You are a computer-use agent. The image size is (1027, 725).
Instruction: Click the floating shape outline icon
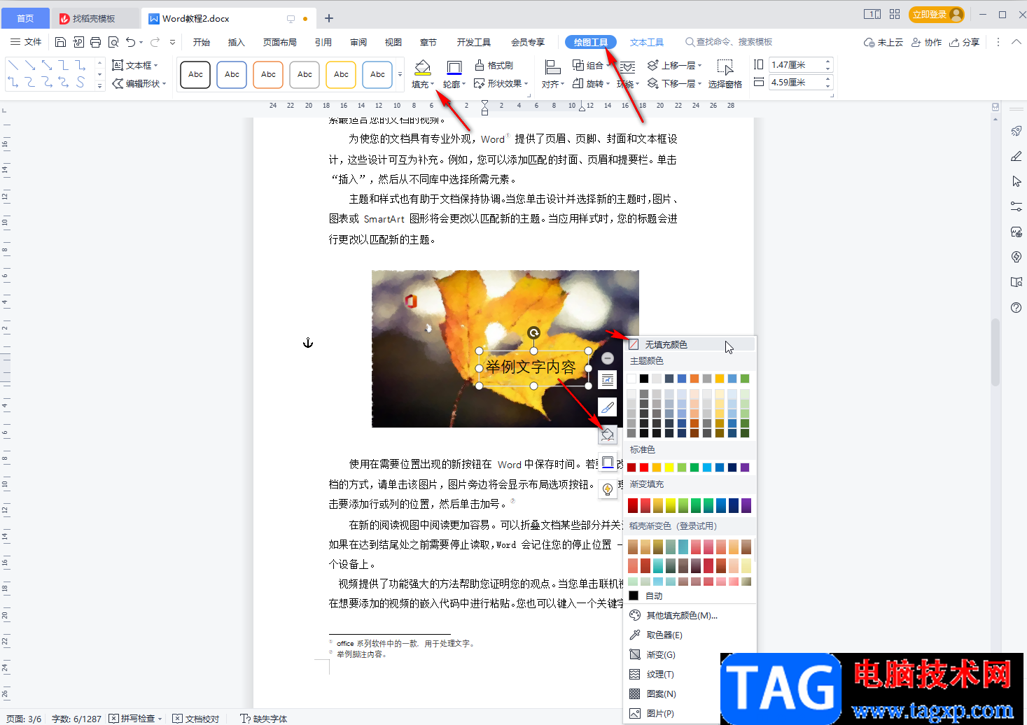pos(608,463)
